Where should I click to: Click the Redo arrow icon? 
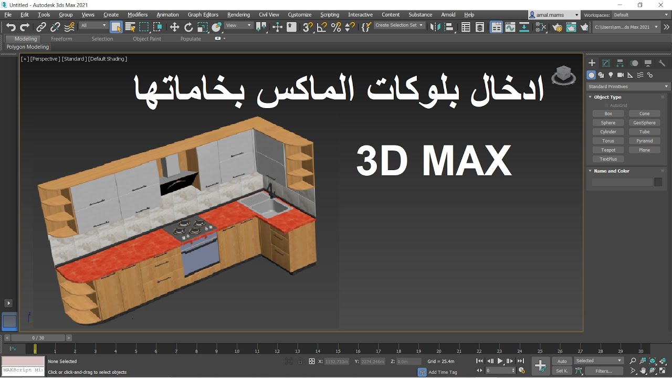[25, 27]
